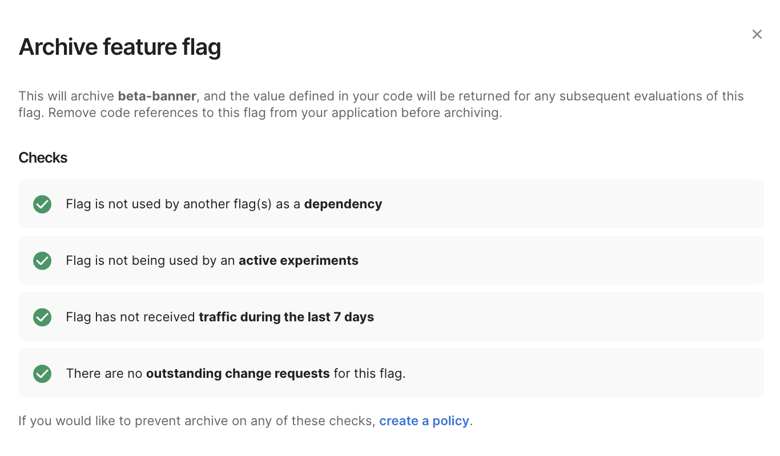Viewport: 780px width, 456px height.
Task: Click the bold "active experiments" phrase
Action: click(298, 261)
